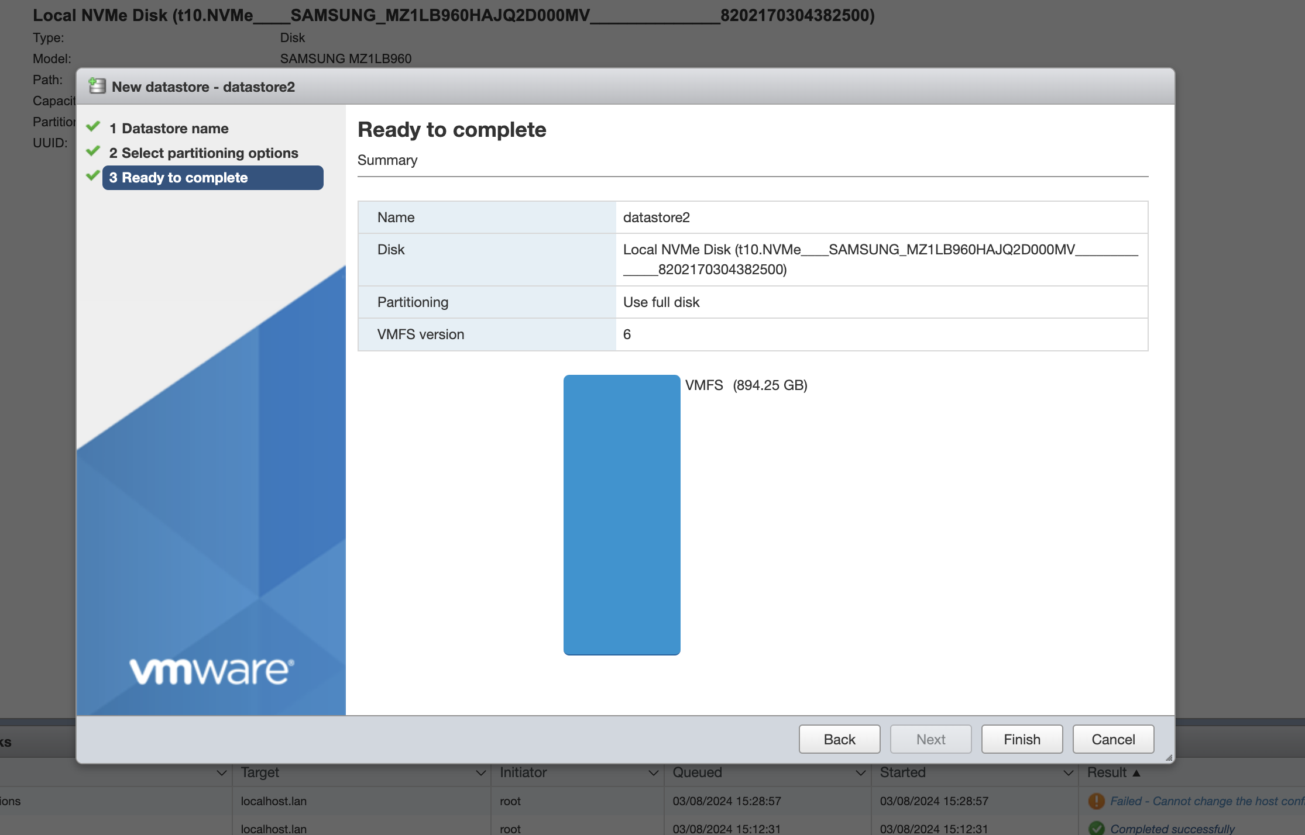Open the Queued column dropdown
The image size is (1305, 835).
tap(860, 773)
